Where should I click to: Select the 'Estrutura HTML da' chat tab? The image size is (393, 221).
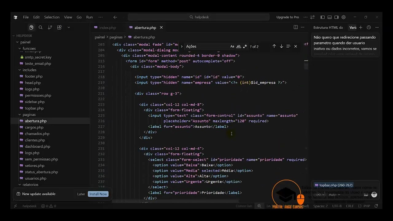click(x=328, y=28)
